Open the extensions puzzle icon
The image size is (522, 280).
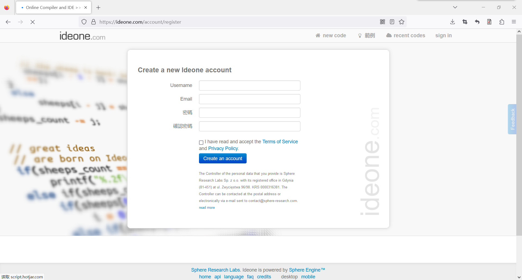pos(502,22)
